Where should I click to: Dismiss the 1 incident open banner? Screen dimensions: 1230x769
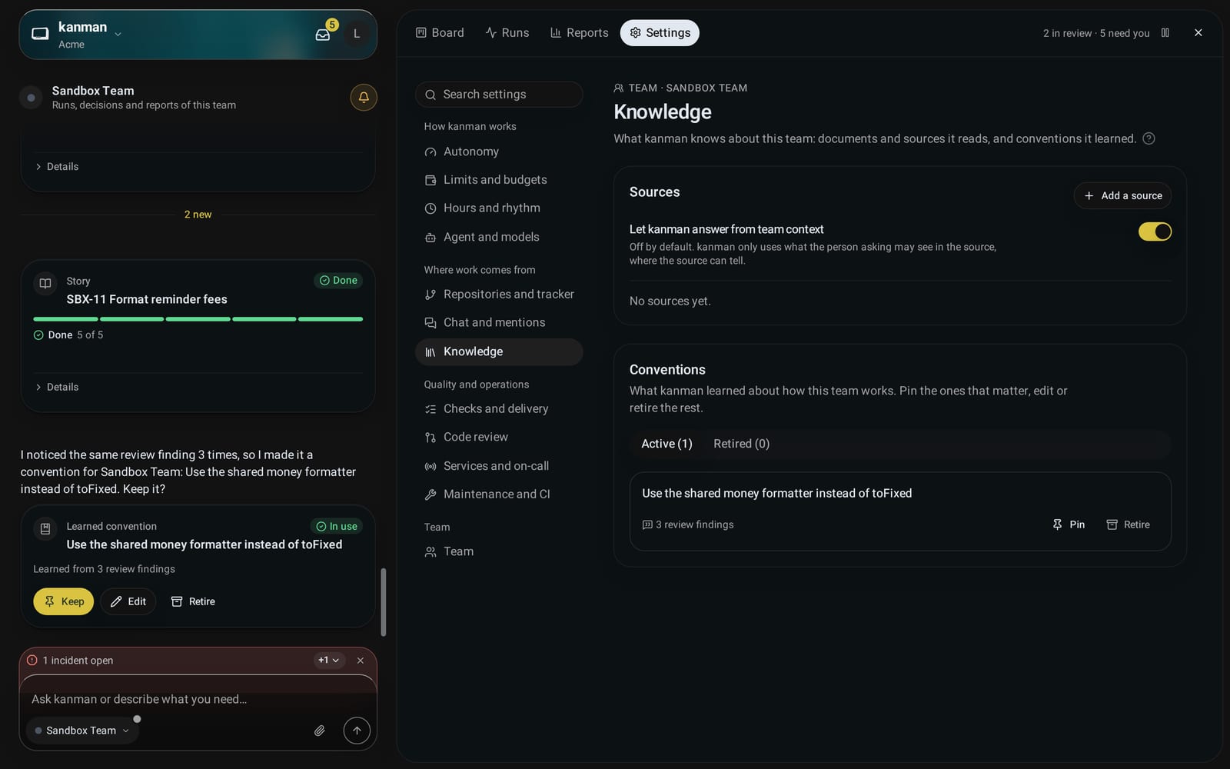[361, 661]
